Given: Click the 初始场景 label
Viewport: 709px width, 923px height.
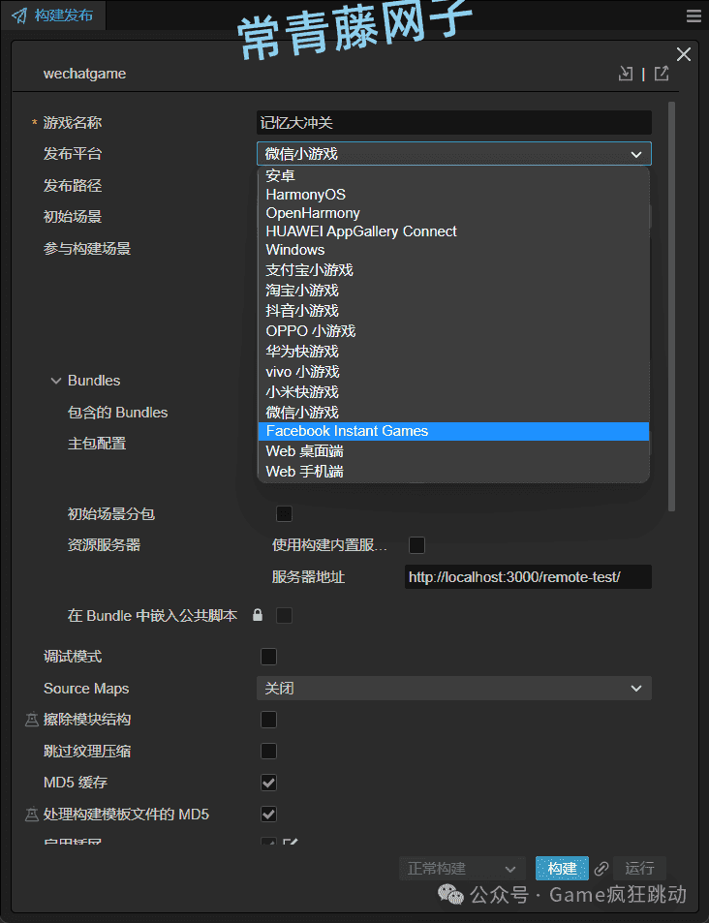Looking at the screenshot, I should pyautogui.click(x=73, y=217).
